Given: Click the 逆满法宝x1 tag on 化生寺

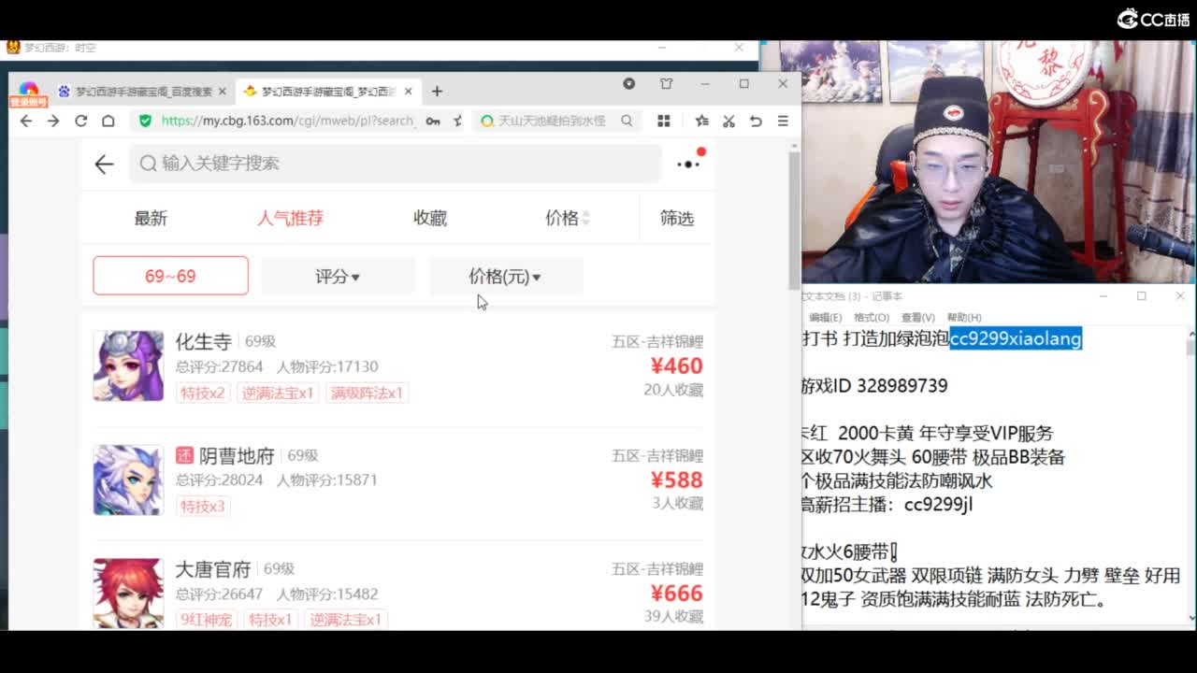Looking at the screenshot, I should [x=278, y=393].
